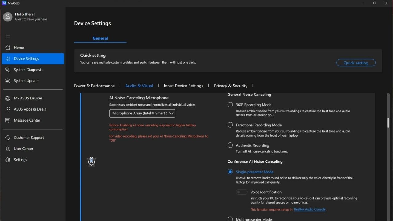Select 360° Recording Mode radio button
The width and height of the screenshot is (393, 221).
(230, 105)
